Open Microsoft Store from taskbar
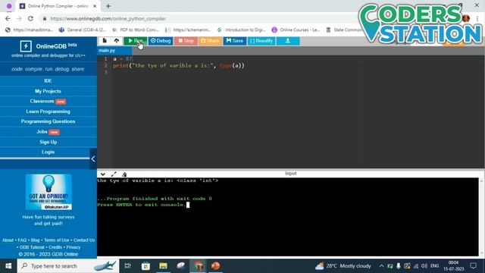This screenshot has height=273, width=485. pyautogui.click(x=145, y=266)
